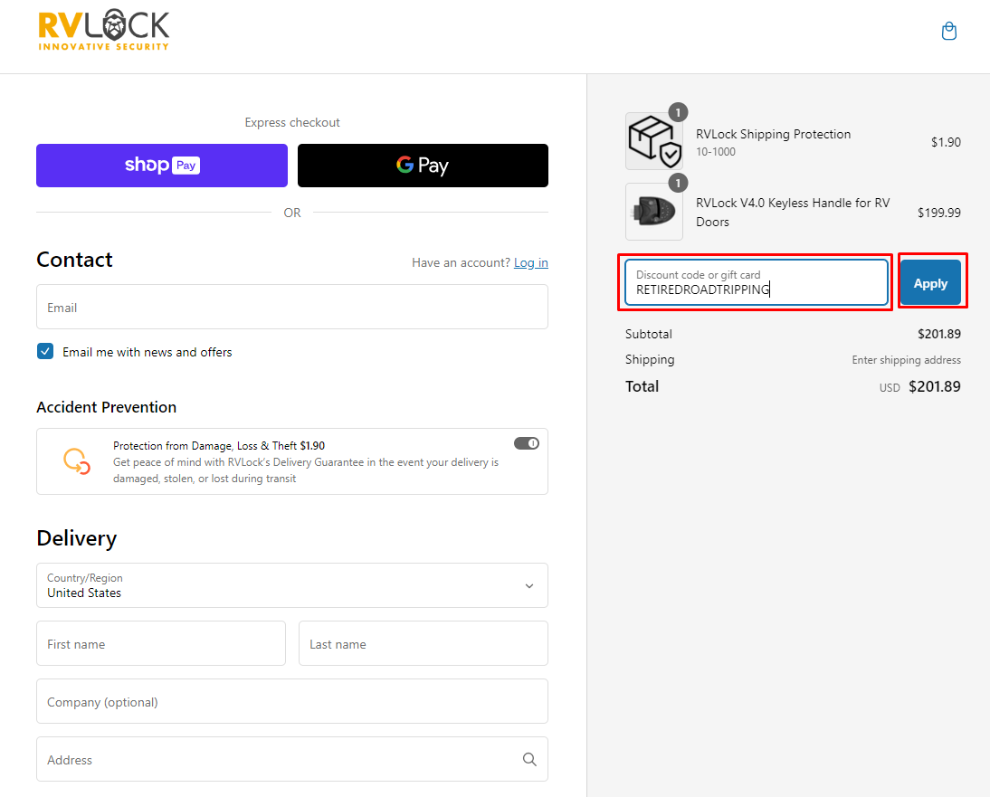Click the Accident Prevention protection icon

click(76, 460)
